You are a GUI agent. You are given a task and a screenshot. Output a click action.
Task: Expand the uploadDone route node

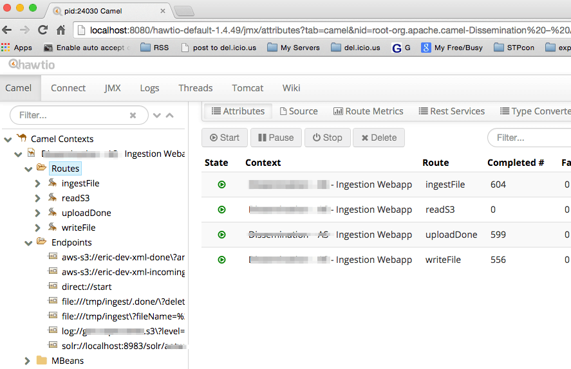pyautogui.click(x=37, y=213)
